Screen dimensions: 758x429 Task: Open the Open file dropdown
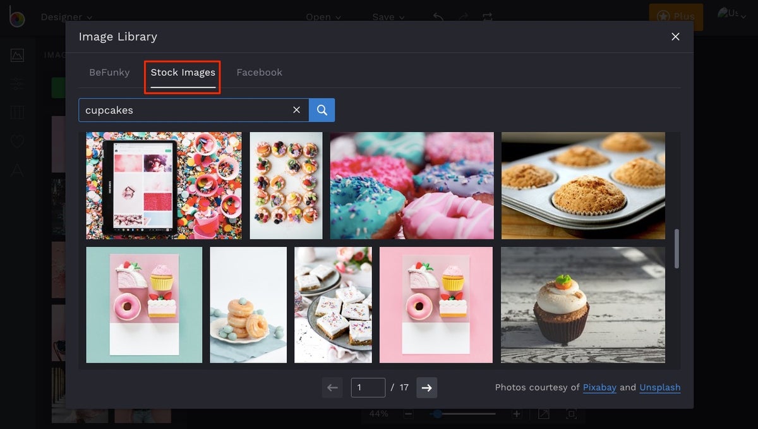323,17
